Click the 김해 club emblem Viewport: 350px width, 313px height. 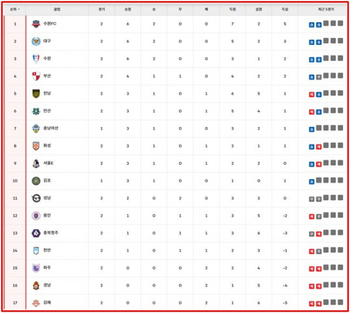pos(36,303)
